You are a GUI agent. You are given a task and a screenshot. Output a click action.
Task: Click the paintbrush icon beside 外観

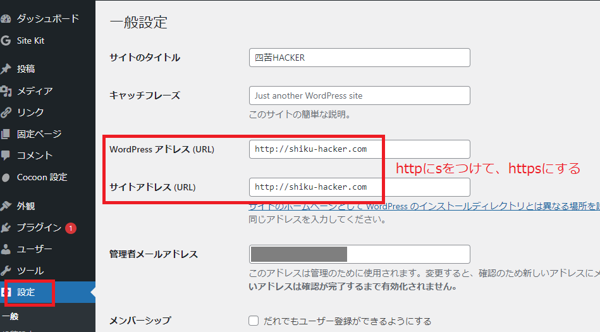point(6,206)
